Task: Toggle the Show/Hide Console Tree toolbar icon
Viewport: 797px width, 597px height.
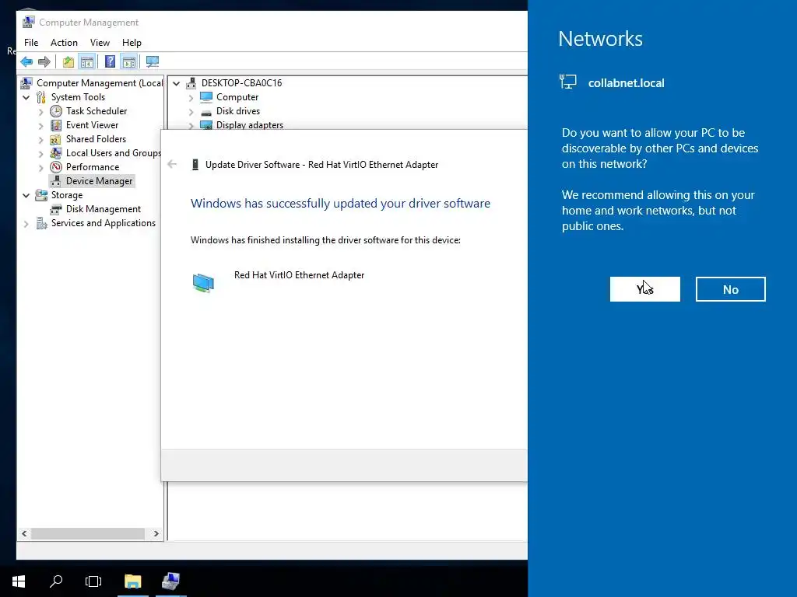Action: (x=87, y=62)
